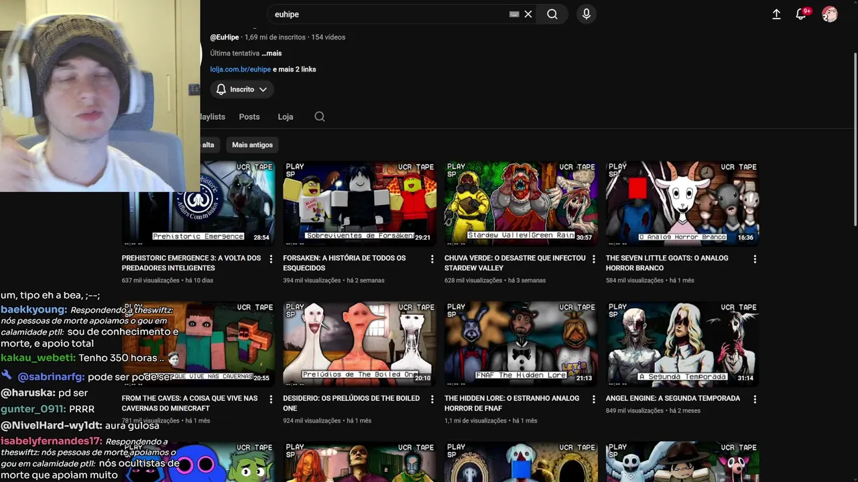Switch to the Posts tab

click(x=249, y=116)
